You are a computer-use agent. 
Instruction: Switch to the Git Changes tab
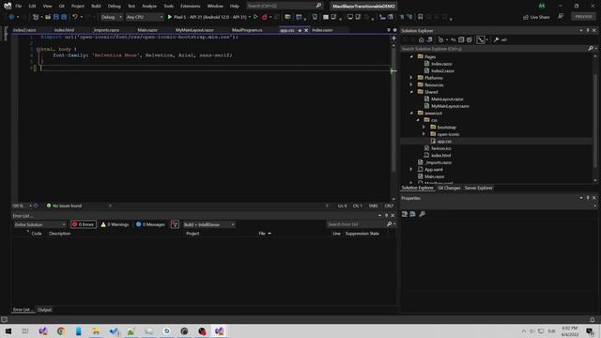coord(449,188)
